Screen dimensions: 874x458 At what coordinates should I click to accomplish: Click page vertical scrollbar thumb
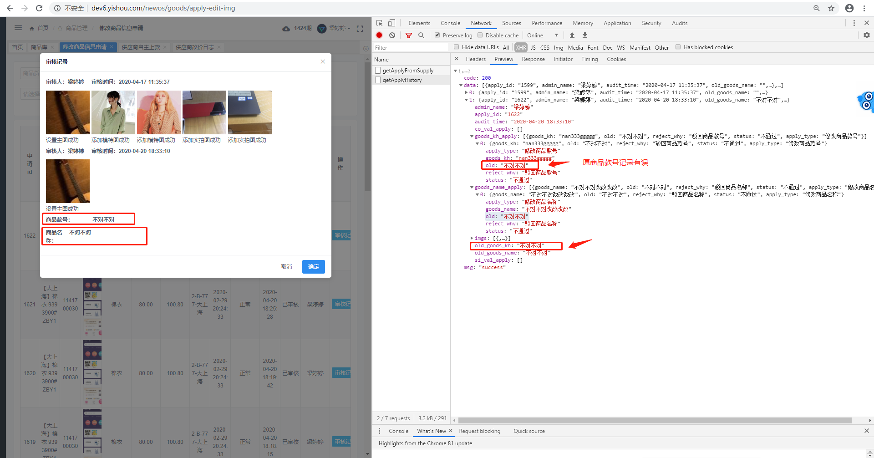point(367,127)
